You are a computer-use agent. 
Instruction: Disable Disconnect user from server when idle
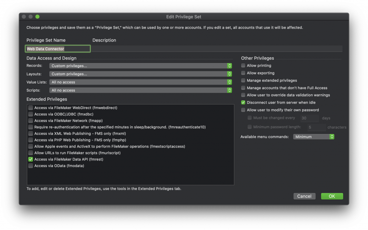point(243,102)
